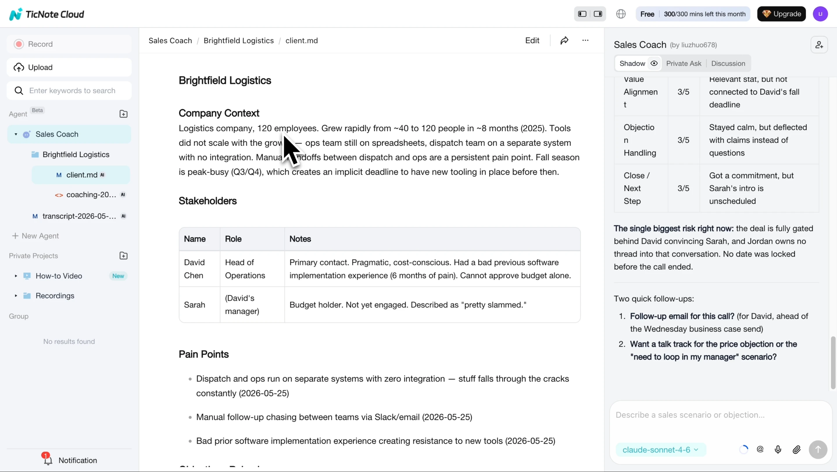
Task: Click the David Chen table cell
Action: pyautogui.click(x=199, y=269)
